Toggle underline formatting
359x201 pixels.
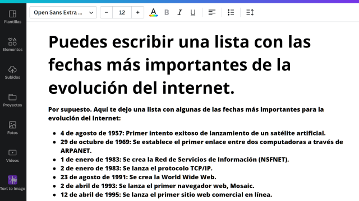pos(193,12)
